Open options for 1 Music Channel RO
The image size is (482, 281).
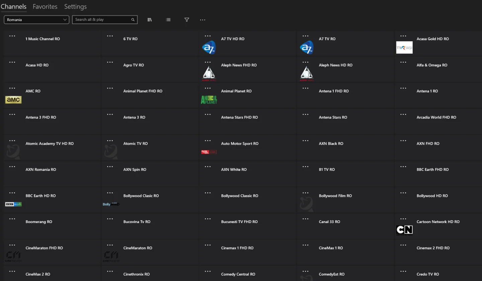click(x=12, y=36)
